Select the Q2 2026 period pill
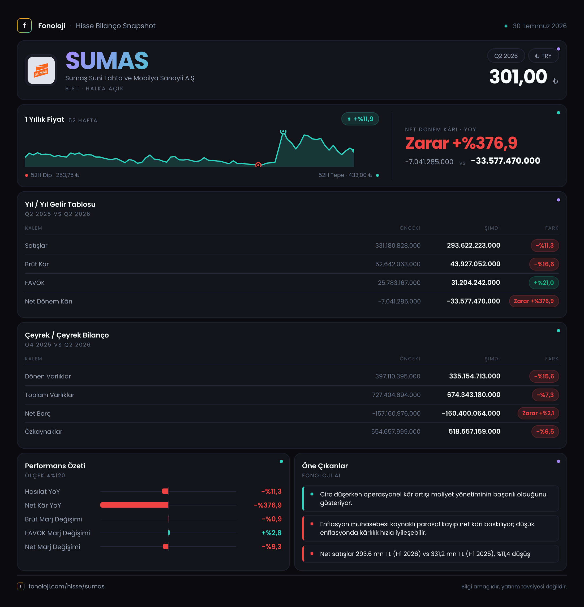 (506, 56)
